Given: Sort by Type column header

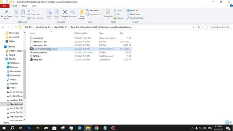Looking at the screenshot, I should [101, 33].
